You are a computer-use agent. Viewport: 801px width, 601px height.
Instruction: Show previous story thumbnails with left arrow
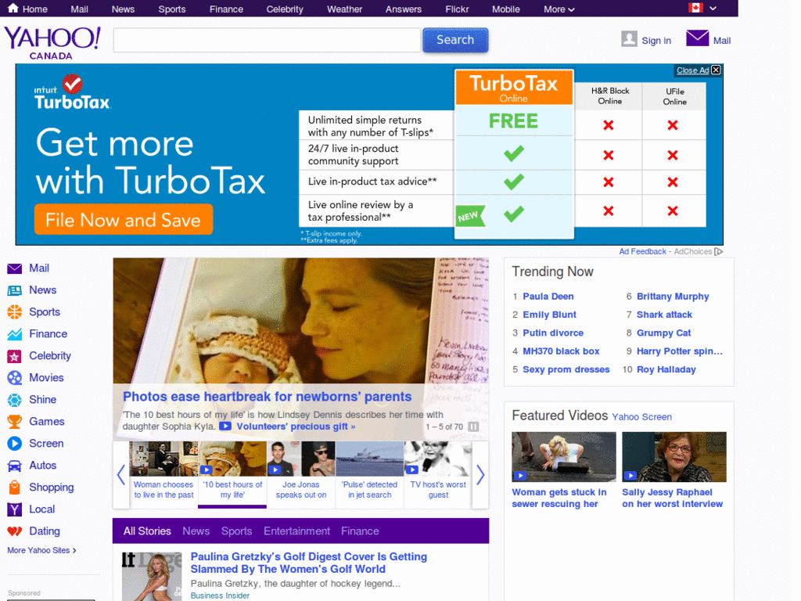click(121, 475)
